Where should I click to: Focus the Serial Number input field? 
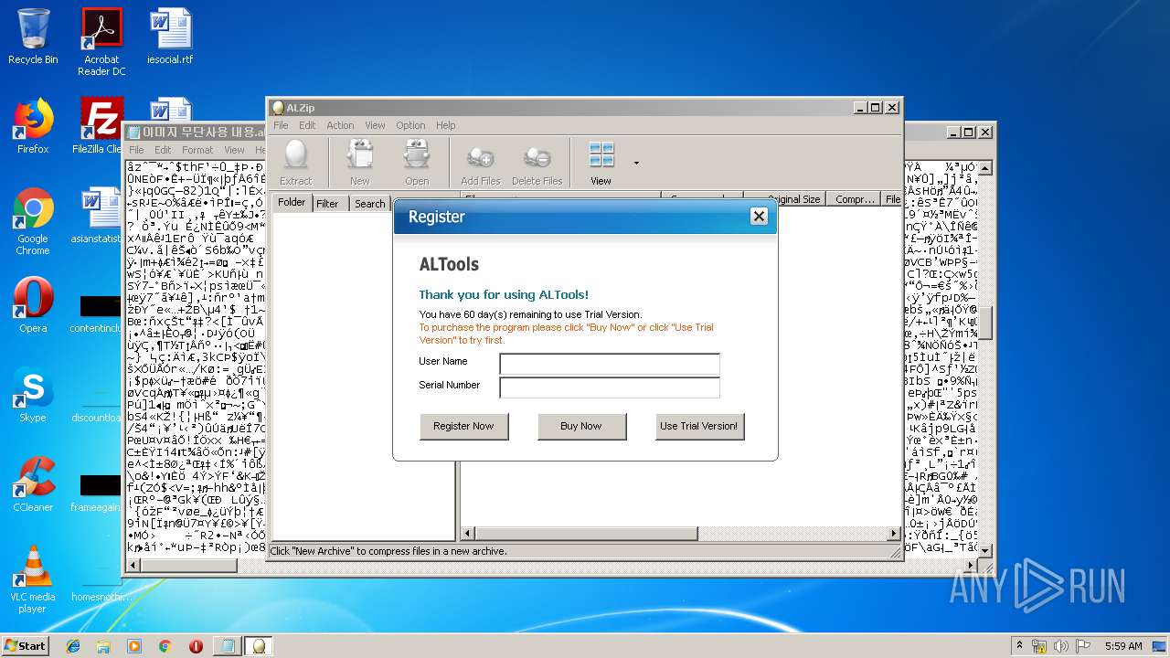(610, 387)
